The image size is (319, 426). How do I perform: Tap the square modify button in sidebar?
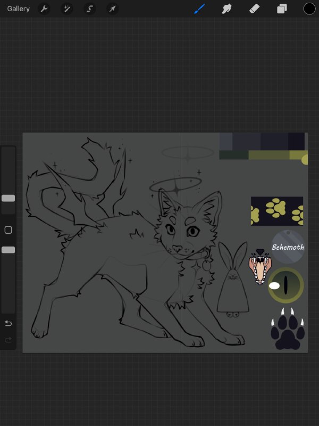9,230
